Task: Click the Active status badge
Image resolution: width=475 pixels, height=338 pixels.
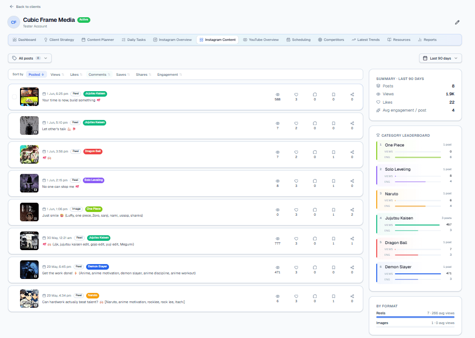Action: [84, 20]
